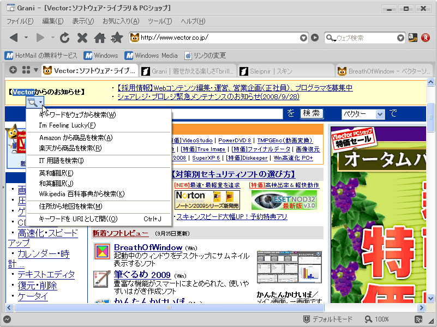This screenshot has height=327, width=437.
Task: Open the Windows Media bookmark
Action: 151,56
